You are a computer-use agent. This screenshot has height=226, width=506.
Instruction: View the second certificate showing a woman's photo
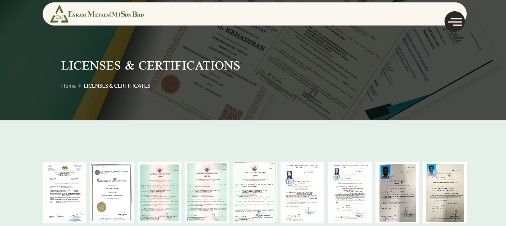(350, 192)
